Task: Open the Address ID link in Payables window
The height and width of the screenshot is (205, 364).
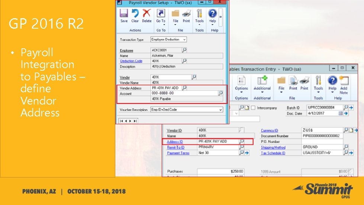Action: tap(175, 142)
